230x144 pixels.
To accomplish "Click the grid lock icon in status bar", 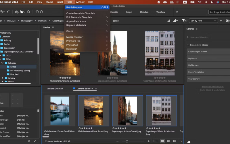I will click(155, 141).
